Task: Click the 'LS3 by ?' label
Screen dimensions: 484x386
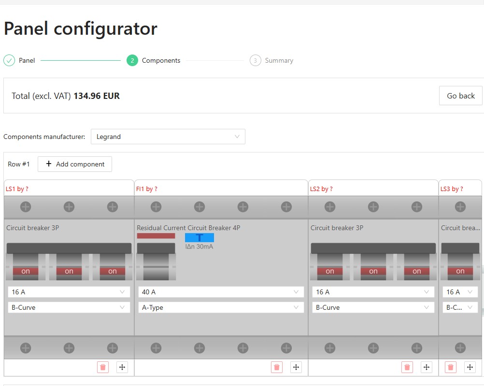Action: [452, 189]
